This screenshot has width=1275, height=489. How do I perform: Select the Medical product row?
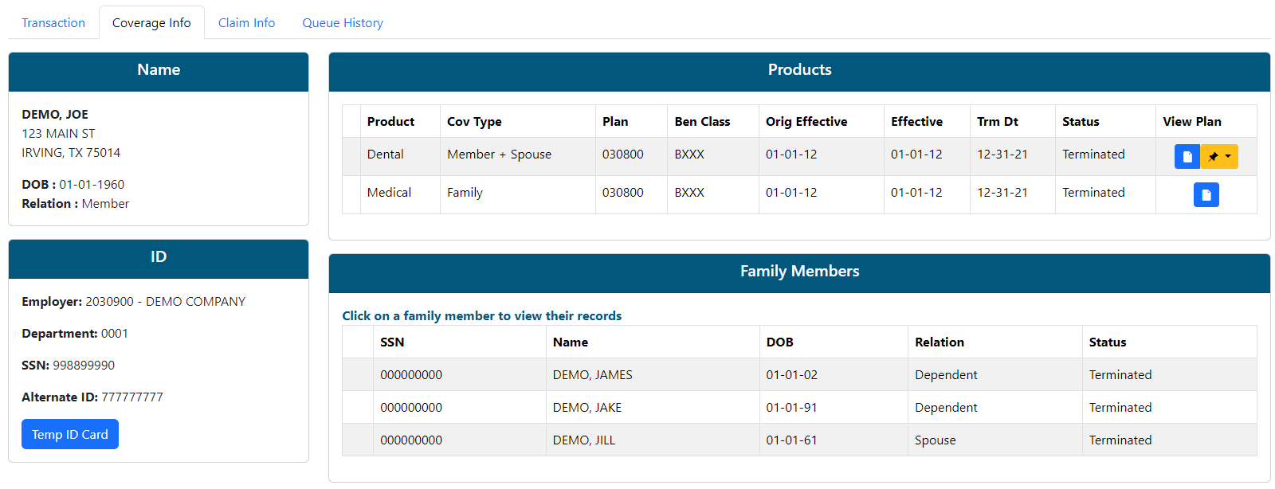[389, 193]
